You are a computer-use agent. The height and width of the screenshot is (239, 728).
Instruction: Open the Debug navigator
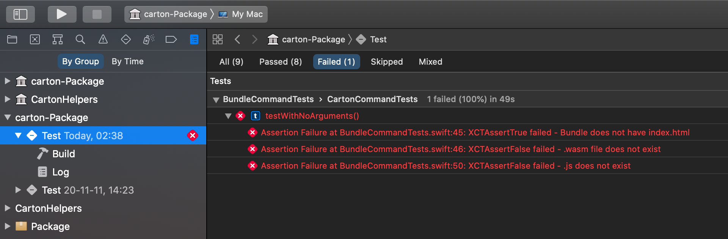(149, 39)
